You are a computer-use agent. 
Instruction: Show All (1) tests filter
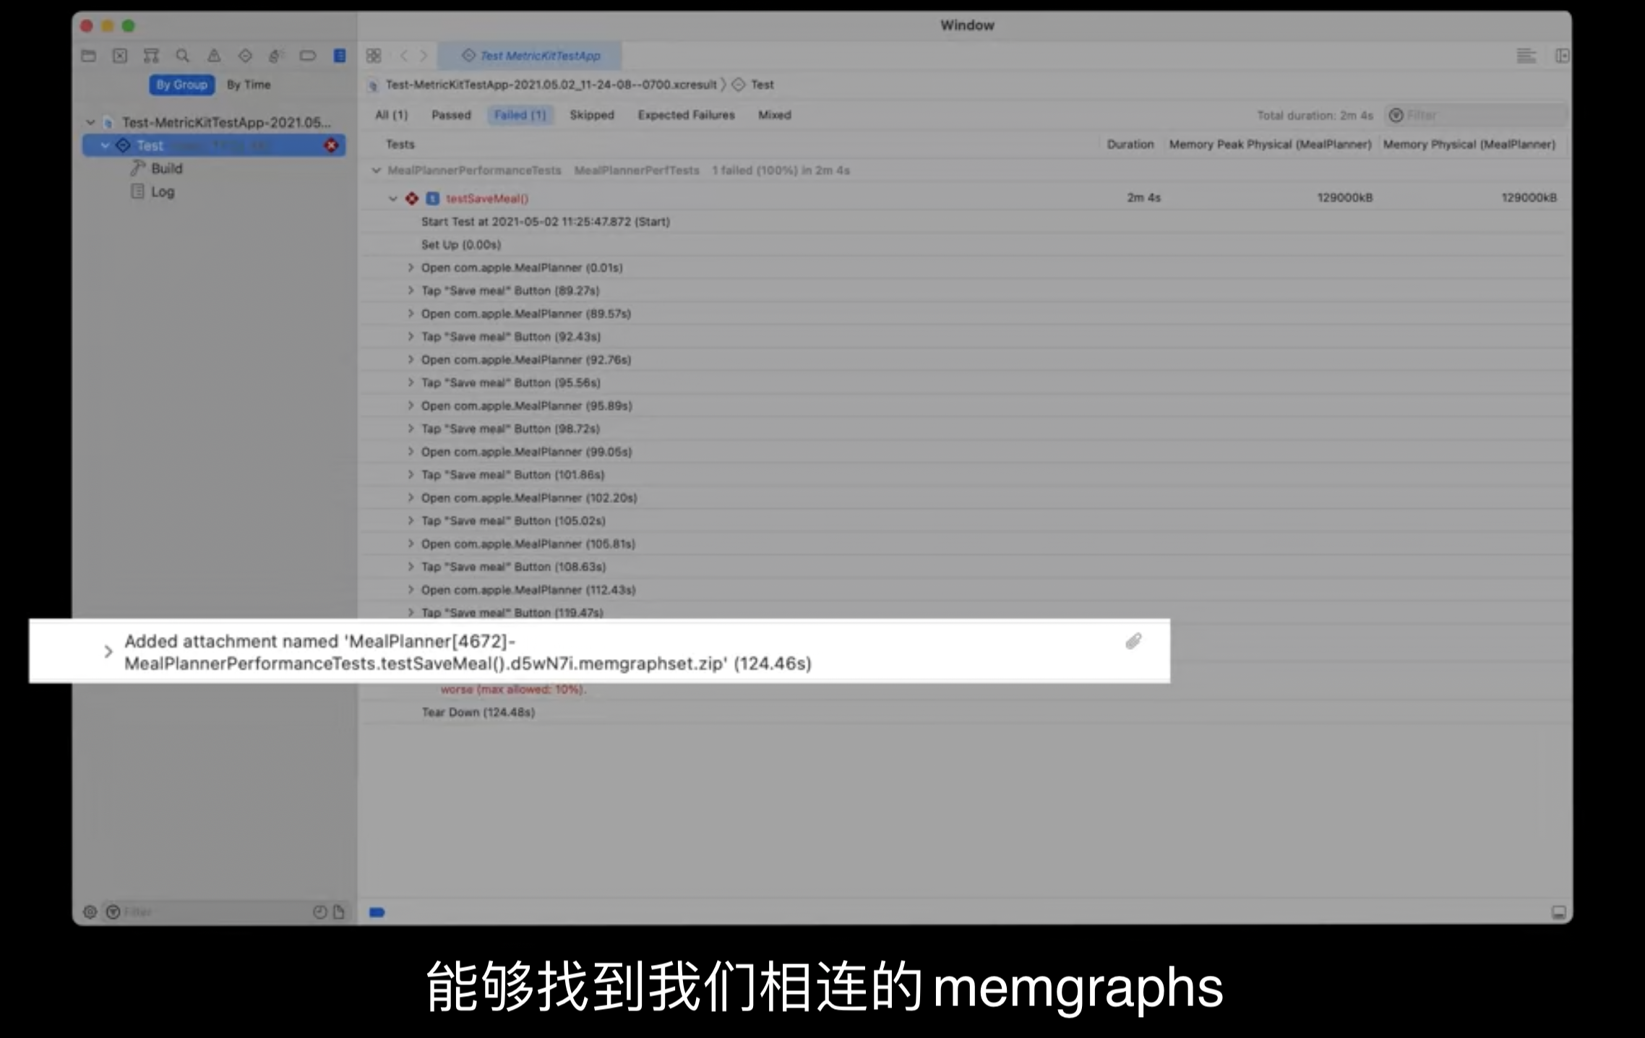pyautogui.click(x=392, y=115)
